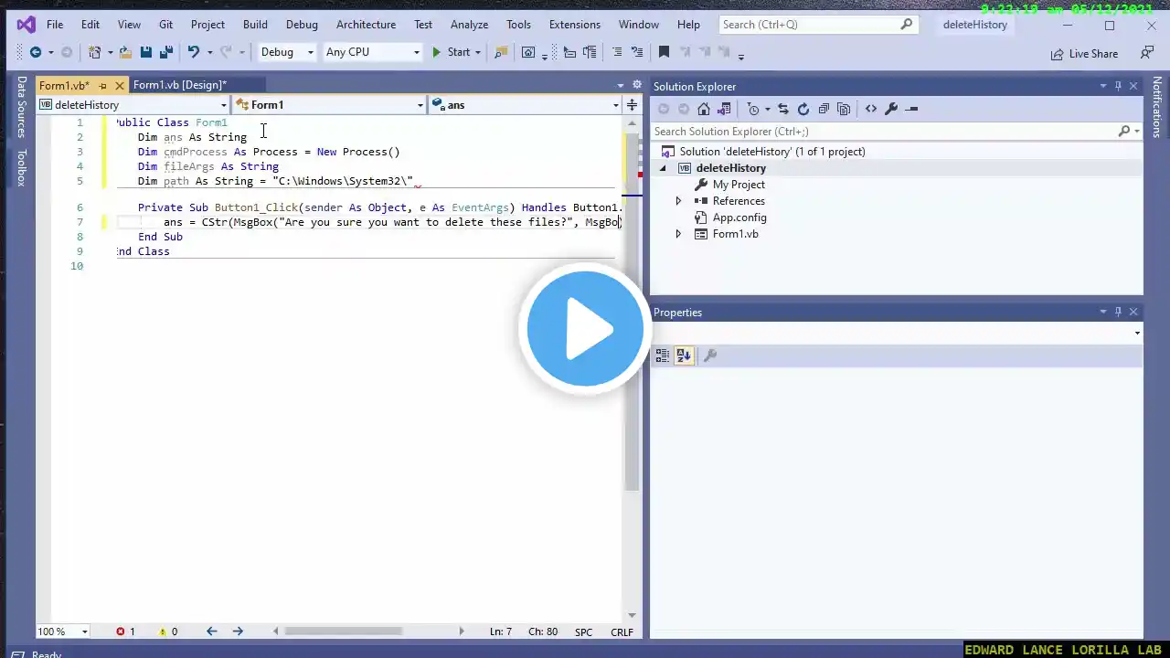Toggle pin on Form1.vb tab
The height and width of the screenshot is (658, 1170).
[x=102, y=86]
